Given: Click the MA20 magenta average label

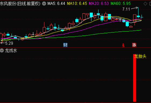Looking at the screenshot, I should pos(99,4).
